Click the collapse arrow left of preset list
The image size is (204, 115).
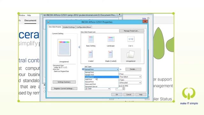click(x=79, y=47)
